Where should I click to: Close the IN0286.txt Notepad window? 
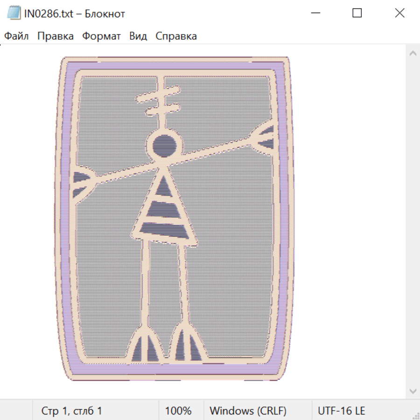[x=399, y=13]
